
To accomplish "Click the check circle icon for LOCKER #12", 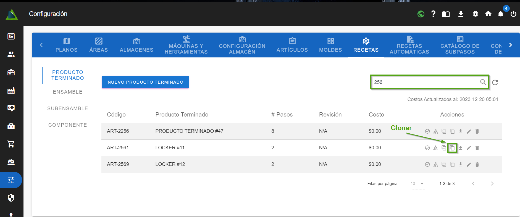I will point(427,165).
